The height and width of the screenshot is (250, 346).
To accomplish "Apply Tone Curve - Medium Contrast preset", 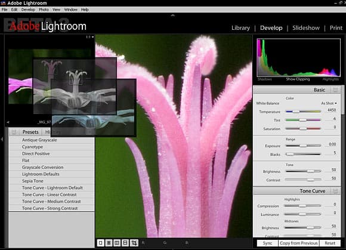I will (x=52, y=202).
